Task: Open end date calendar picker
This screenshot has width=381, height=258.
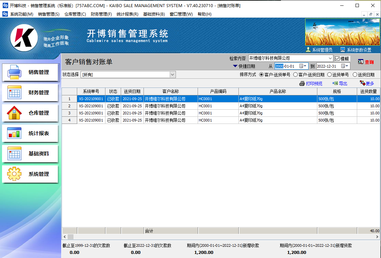Action: click(x=345, y=66)
